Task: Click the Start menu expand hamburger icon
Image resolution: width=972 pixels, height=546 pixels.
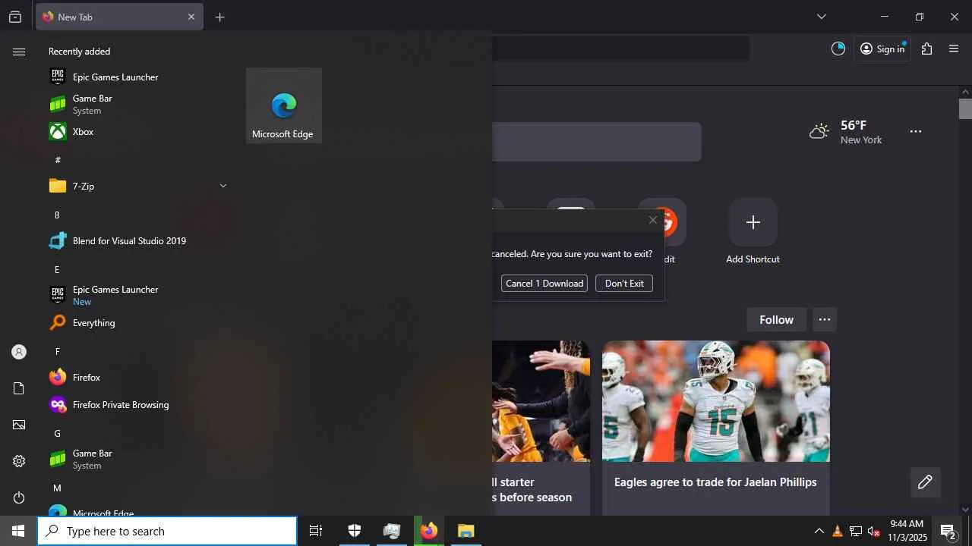Action: click(19, 52)
